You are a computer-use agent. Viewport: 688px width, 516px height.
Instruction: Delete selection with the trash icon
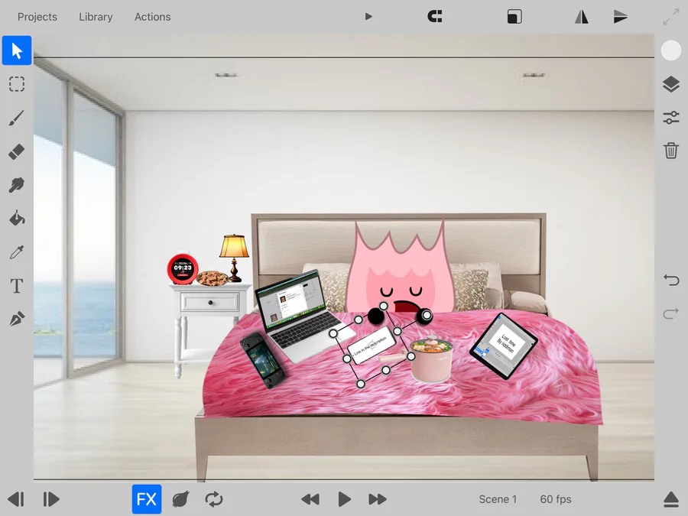pyautogui.click(x=671, y=151)
